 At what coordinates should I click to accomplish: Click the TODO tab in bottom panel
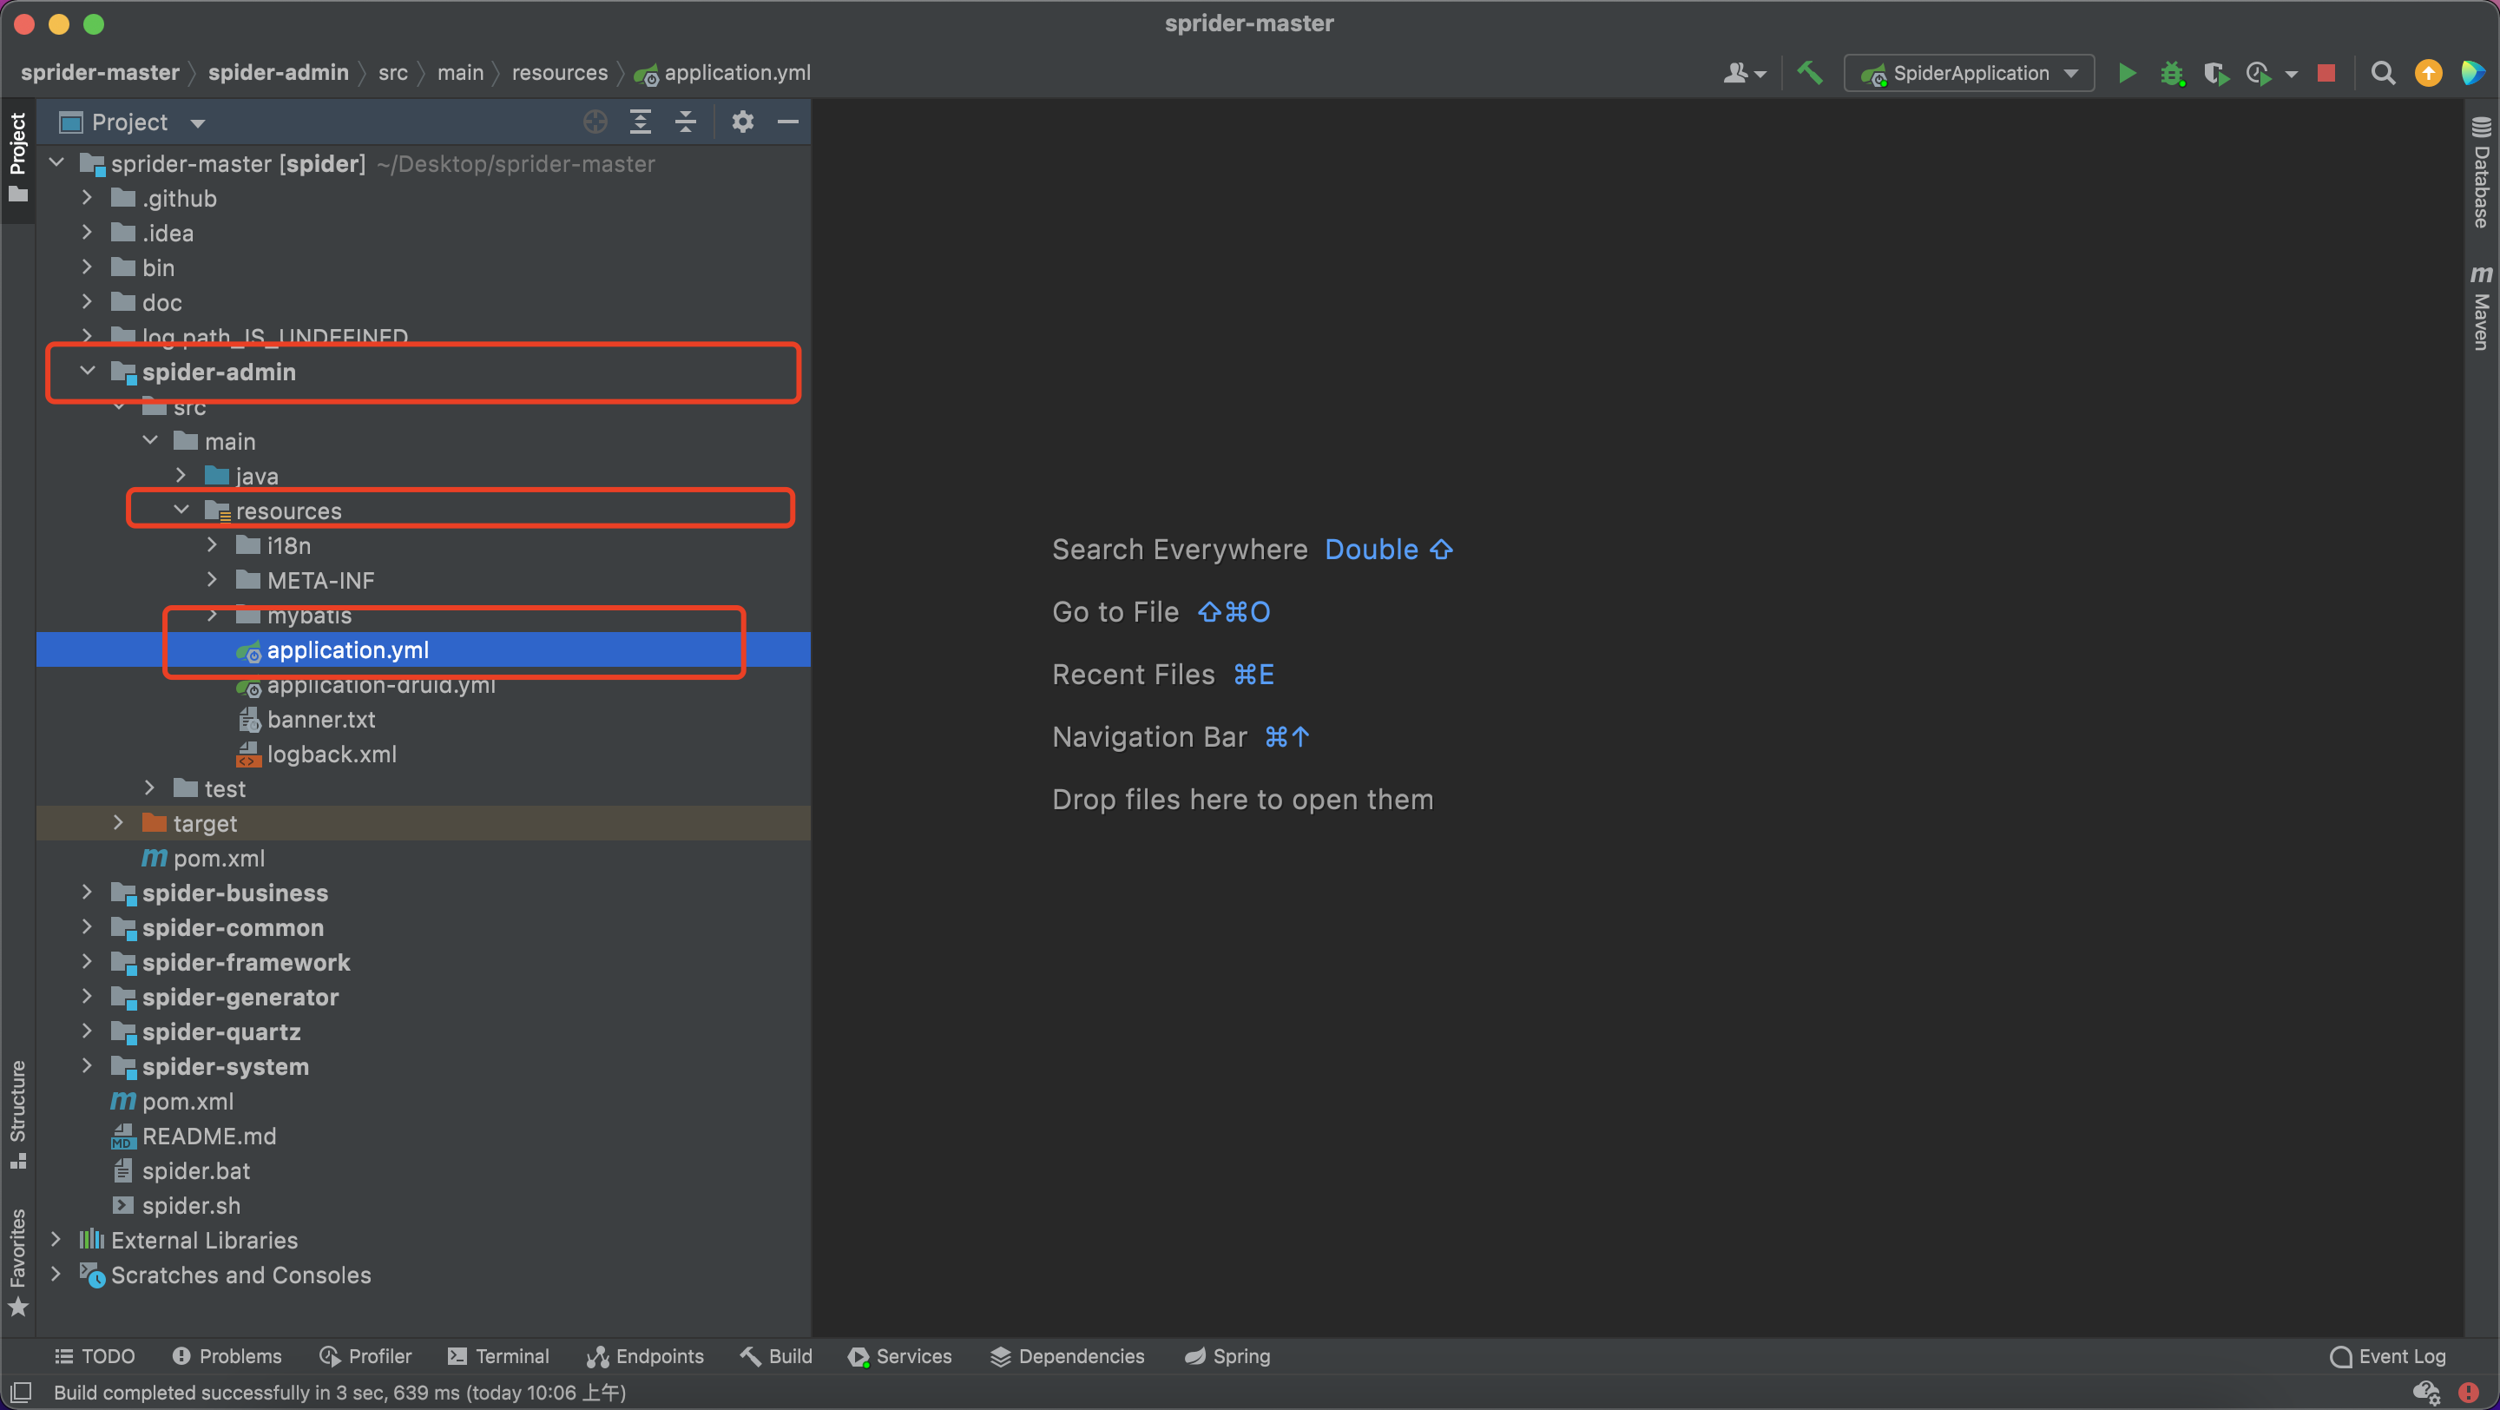pyautogui.click(x=95, y=1357)
